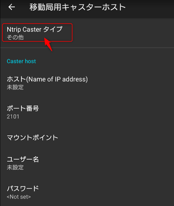Tap the back arrow icon

[12, 7]
